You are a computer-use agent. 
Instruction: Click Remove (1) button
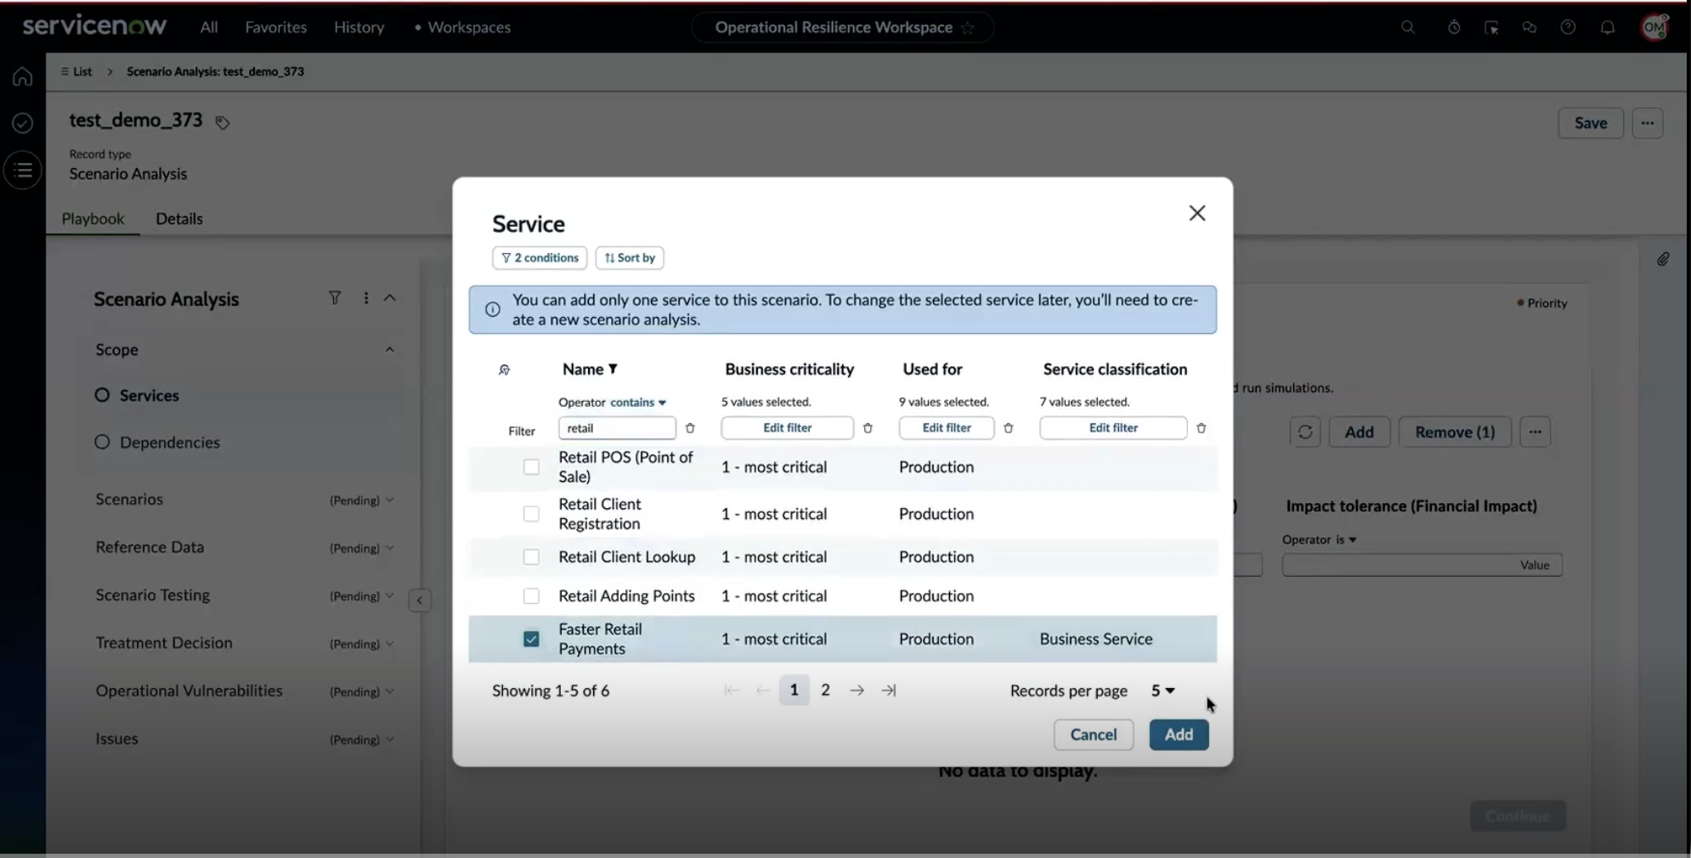tap(1455, 432)
